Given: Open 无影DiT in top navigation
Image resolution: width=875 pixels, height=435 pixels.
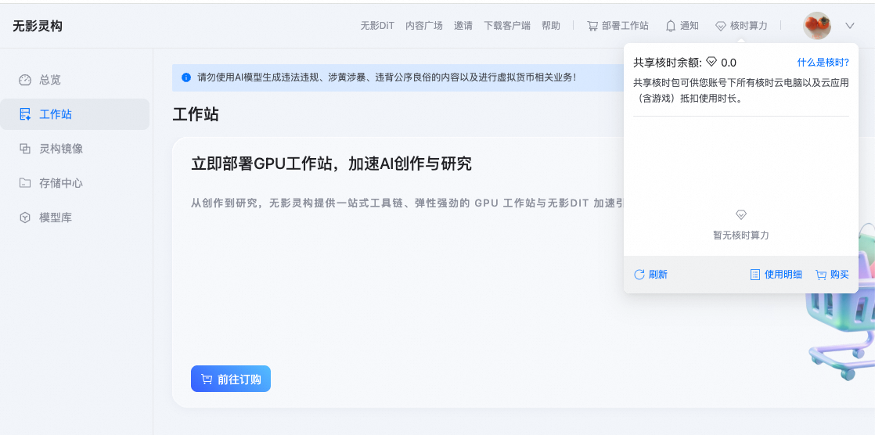Looking at the screenshot, I should 377,26.
